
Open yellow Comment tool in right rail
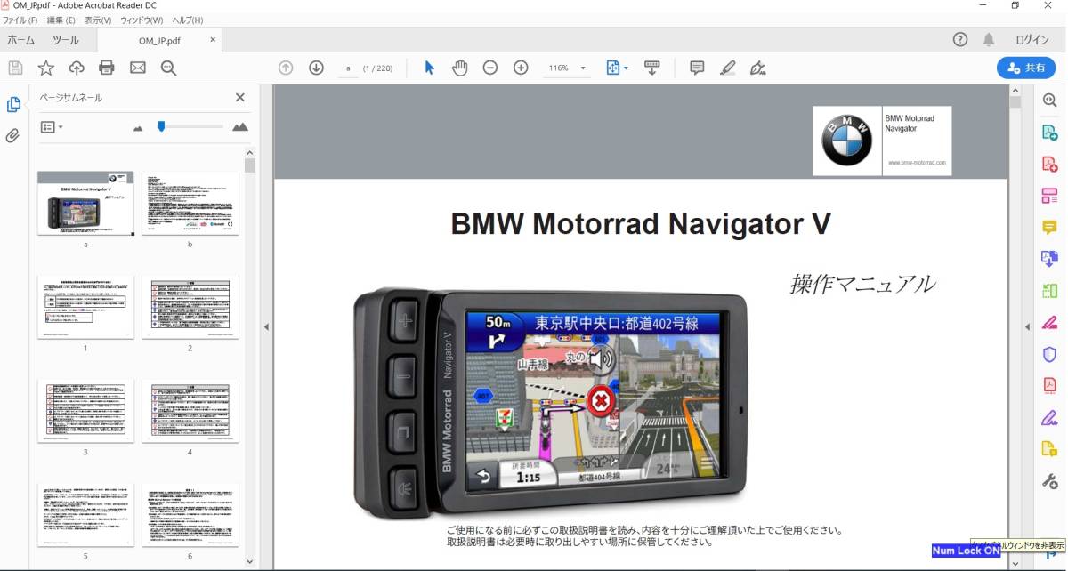pyautogui.click(x=1050, y=227)
